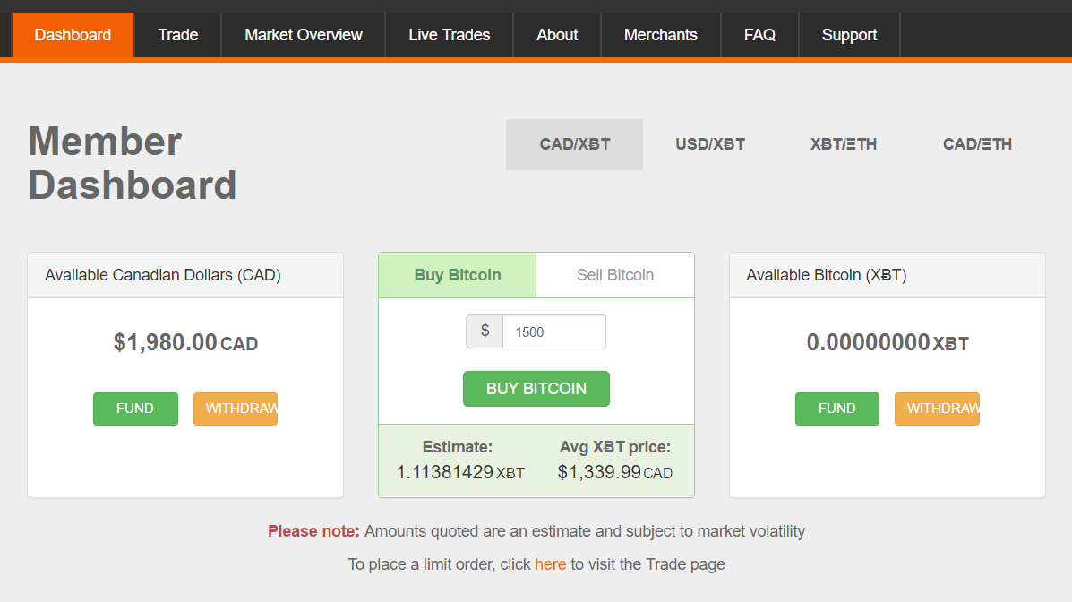Return to the Dashboard tab

point(72,34)
